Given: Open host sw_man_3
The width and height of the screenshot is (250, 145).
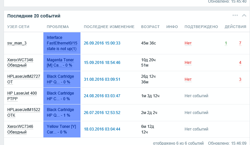Looking at the screenshot, I should [x=17, y=43].
